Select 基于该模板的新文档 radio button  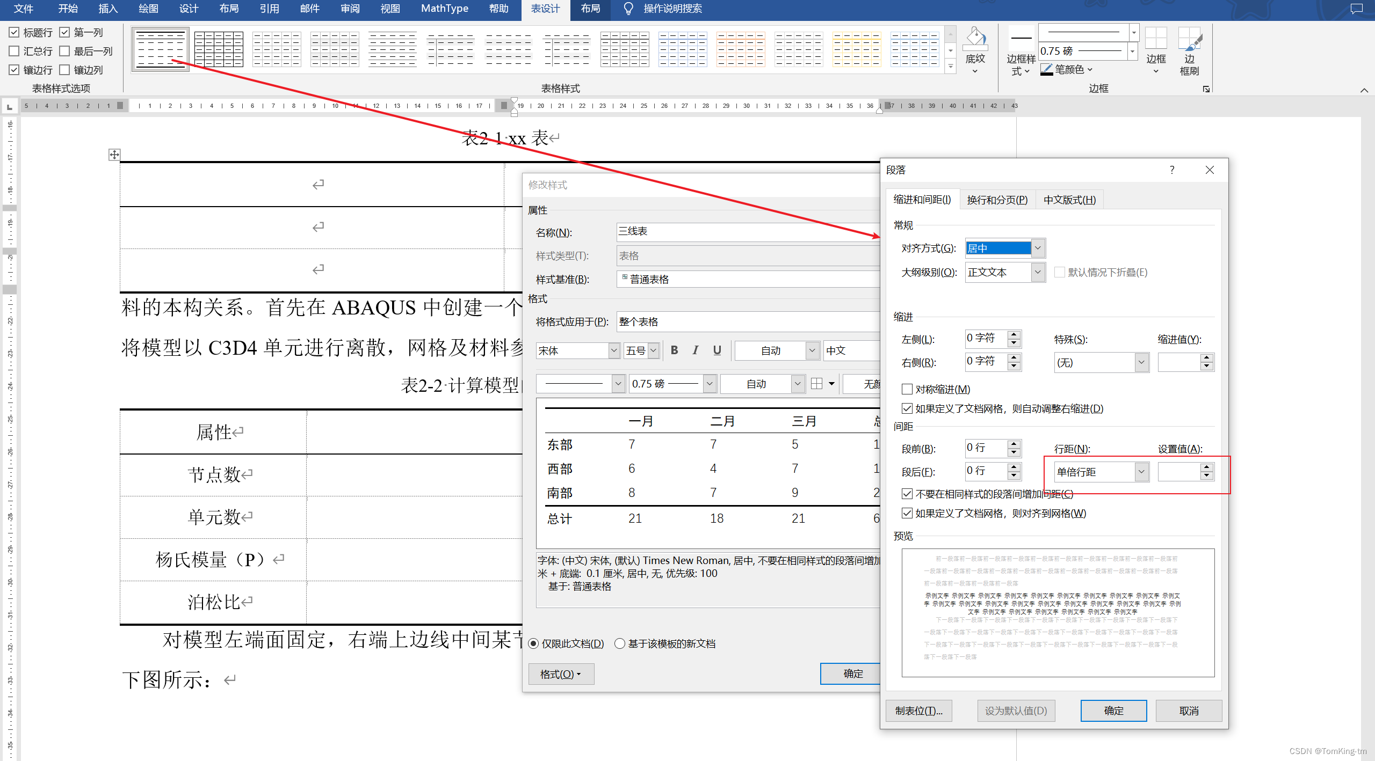click(620, 643)
